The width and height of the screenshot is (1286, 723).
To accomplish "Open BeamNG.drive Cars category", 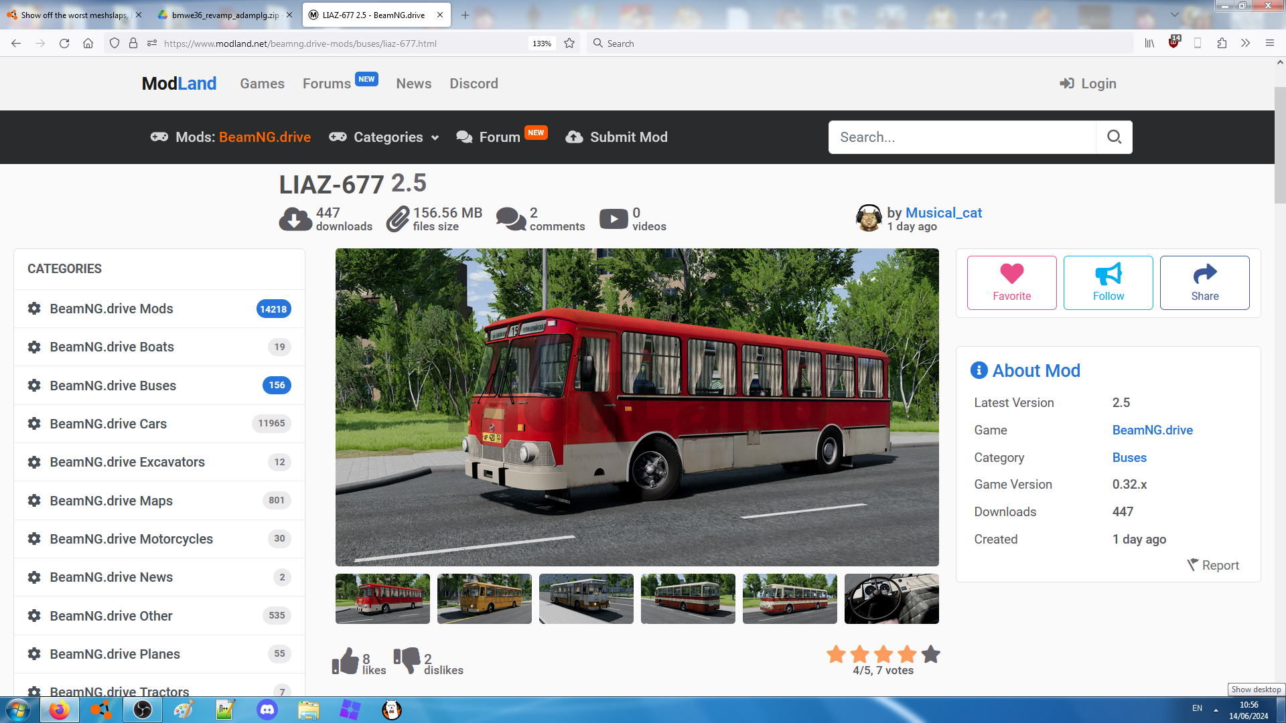I will click(159, 424).
